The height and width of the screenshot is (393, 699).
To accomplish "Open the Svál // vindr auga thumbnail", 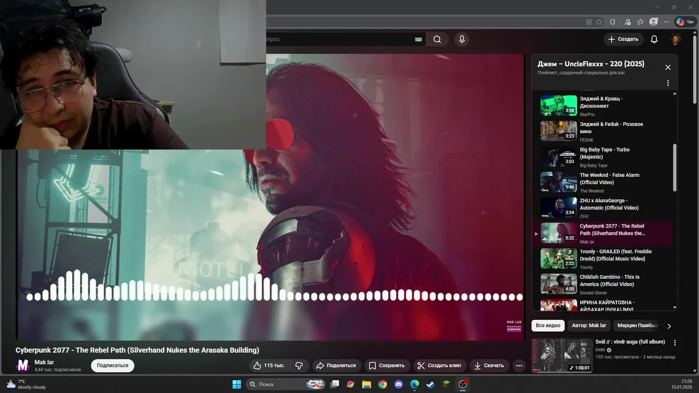I will pyautogui.click(x=562, y=355).
